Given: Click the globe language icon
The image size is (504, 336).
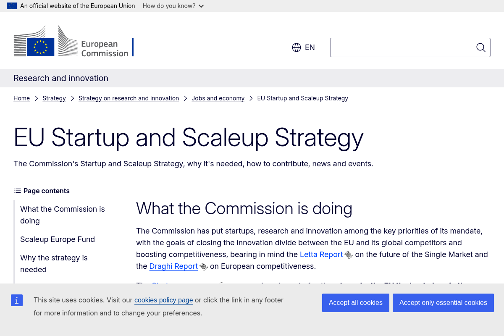Looking at the screenshot, I should tap(297, 47).
